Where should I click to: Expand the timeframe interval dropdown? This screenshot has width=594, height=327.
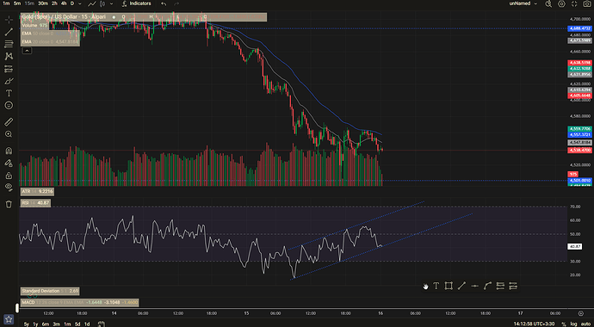click(x=79, y=3)
